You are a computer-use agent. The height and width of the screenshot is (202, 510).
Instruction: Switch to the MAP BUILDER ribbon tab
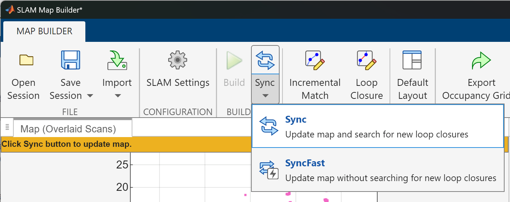click(x=44, y=31)
